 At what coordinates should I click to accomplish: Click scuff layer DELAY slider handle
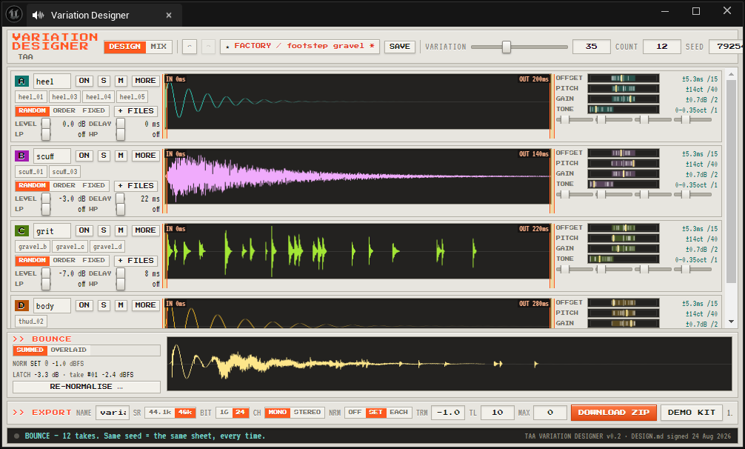tap(121, 199)
